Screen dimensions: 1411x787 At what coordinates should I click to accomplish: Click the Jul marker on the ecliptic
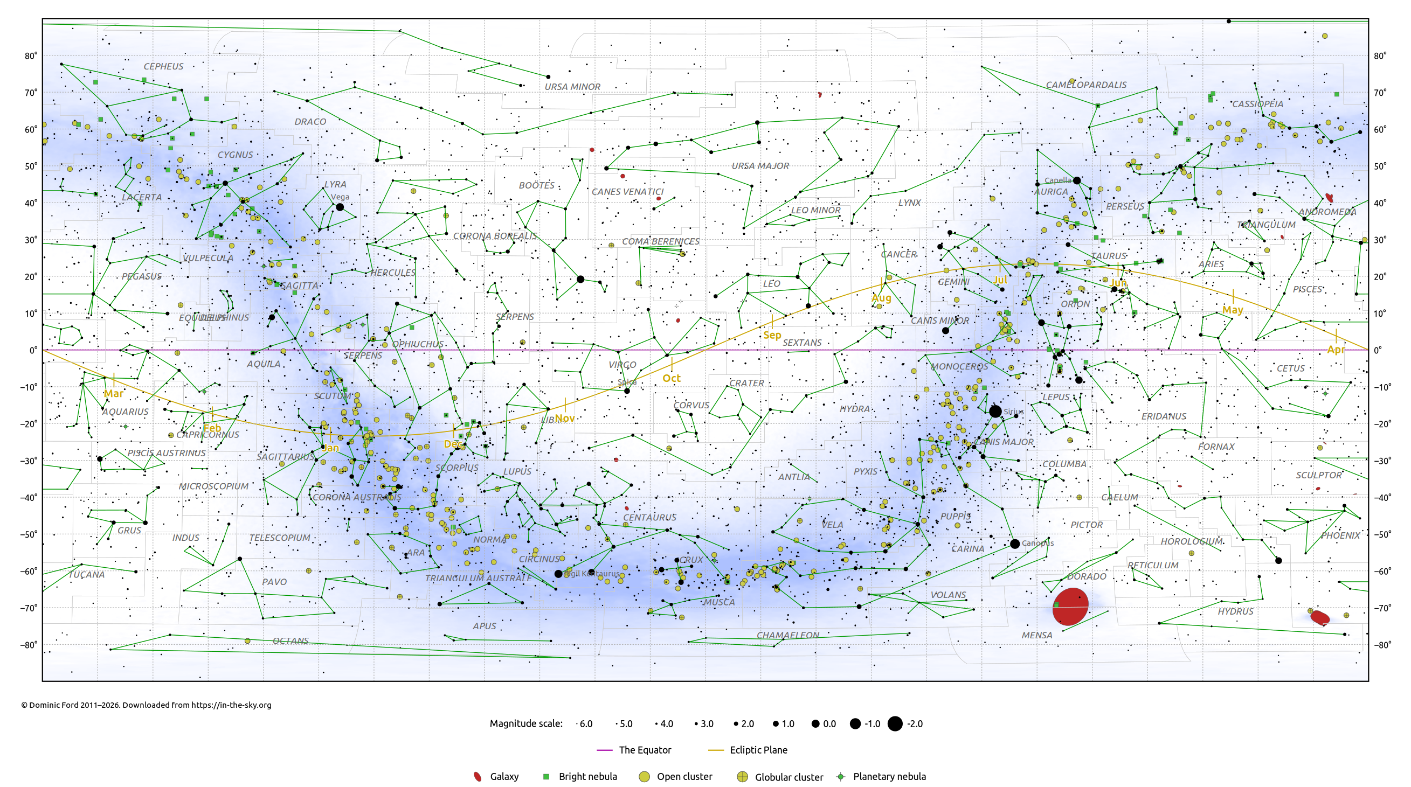click(x=1000, y=279)
